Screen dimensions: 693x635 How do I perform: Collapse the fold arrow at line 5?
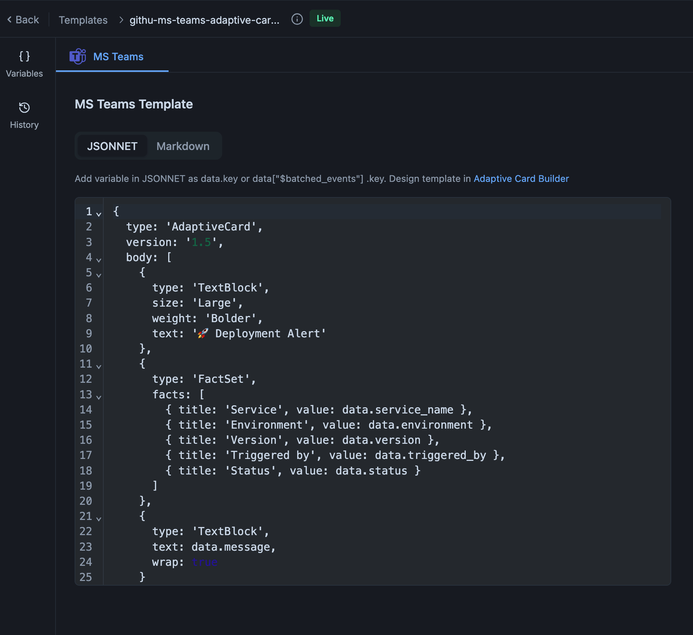(99, 275)
